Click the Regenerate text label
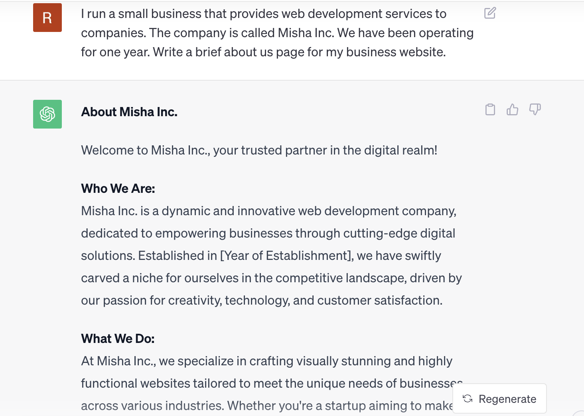Image resolution: width=584 pixels, height=416 pixels. point(508,398)
